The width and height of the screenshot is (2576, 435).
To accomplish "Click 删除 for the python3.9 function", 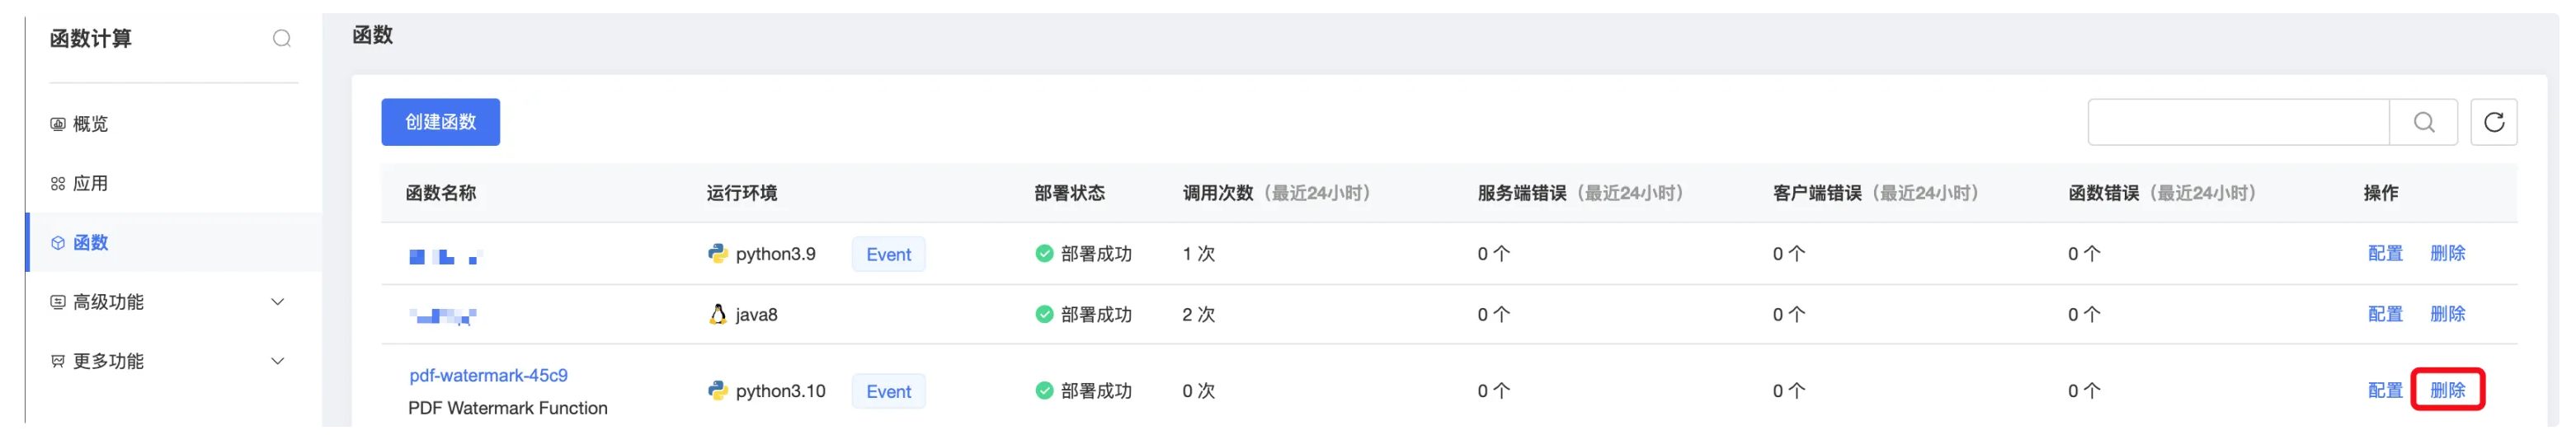I will 2447,254.
